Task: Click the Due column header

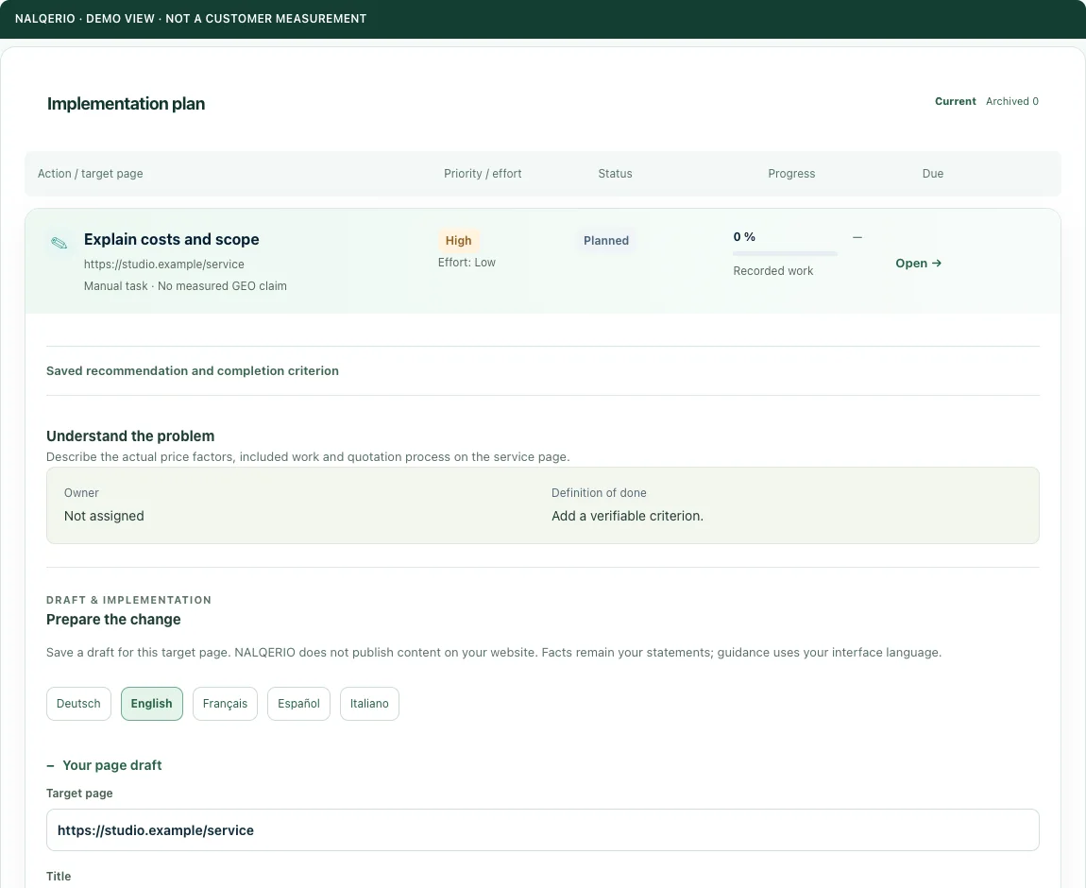Action: [x=933, y=174]
